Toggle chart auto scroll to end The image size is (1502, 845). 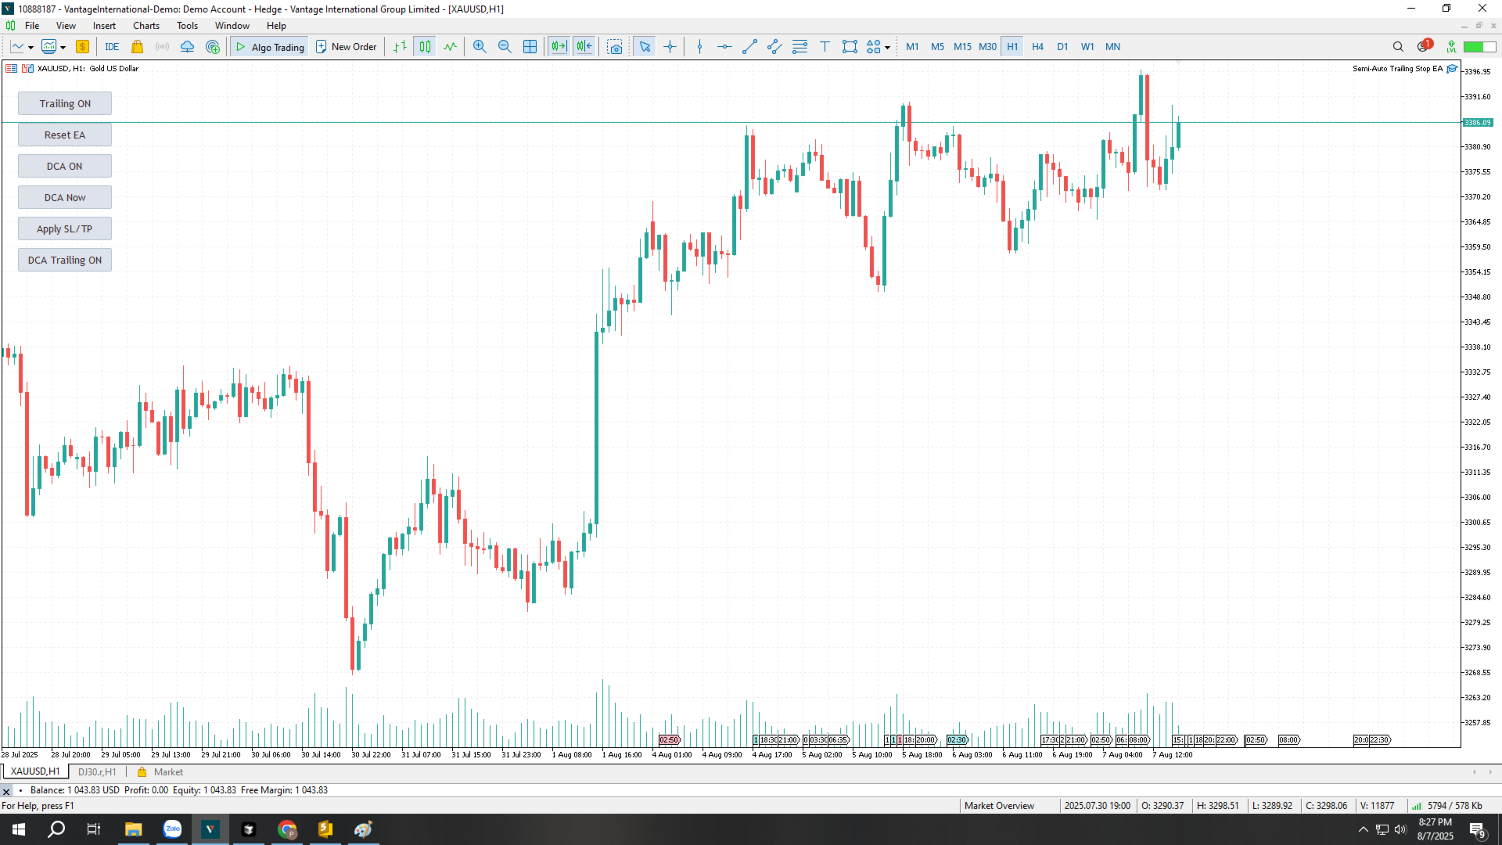coord(559,47)
